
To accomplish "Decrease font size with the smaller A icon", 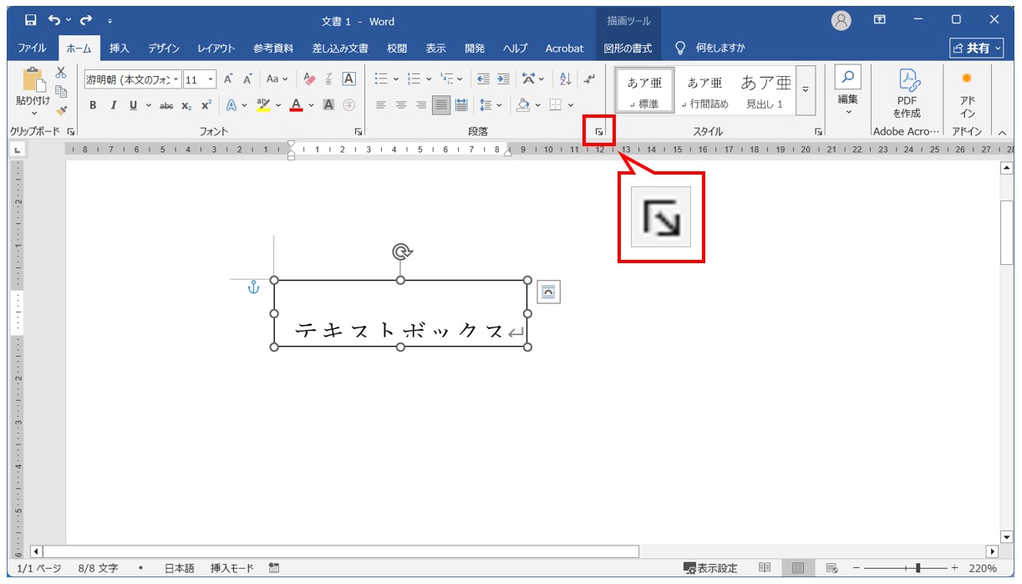I will click(247, 79).
